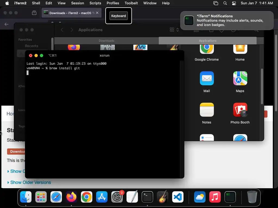Click the menu bar date and time
This screenshot has width=278, height=208.
(257, 3)
